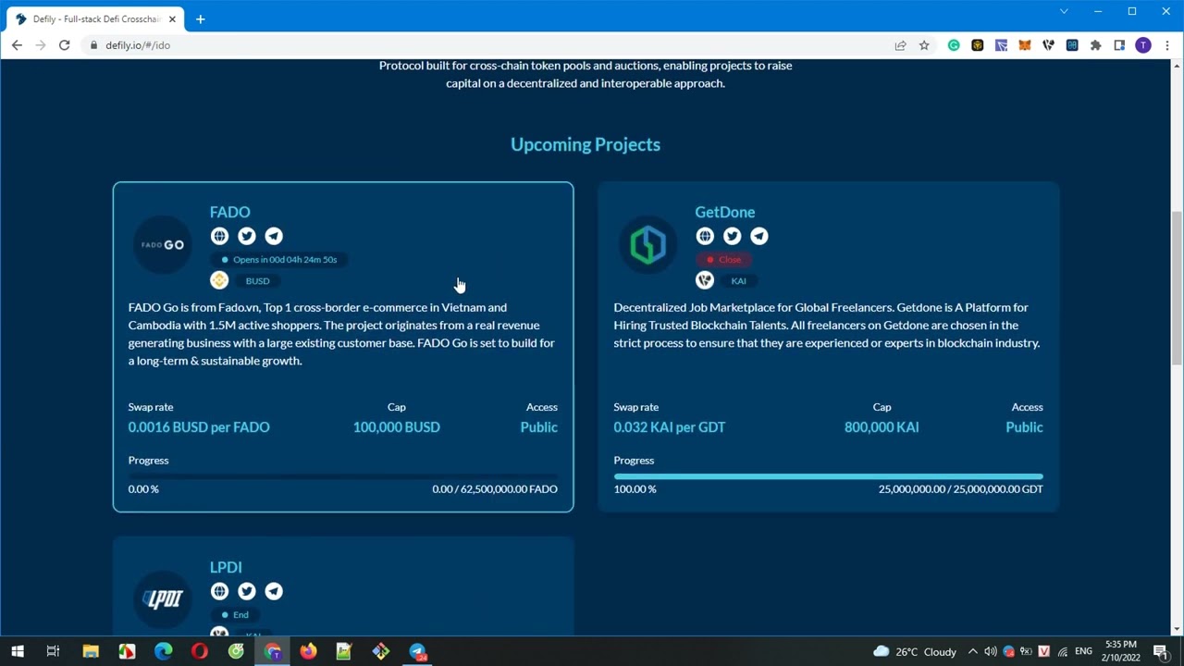Open a new browser tab
This screenshot has height=666, width=1184.
[200, 18]
